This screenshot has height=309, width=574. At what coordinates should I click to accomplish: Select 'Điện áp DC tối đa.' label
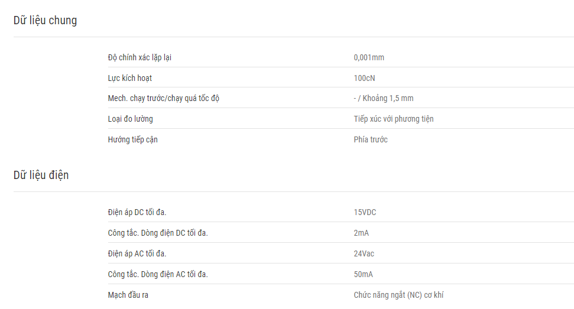click(137, 213)
